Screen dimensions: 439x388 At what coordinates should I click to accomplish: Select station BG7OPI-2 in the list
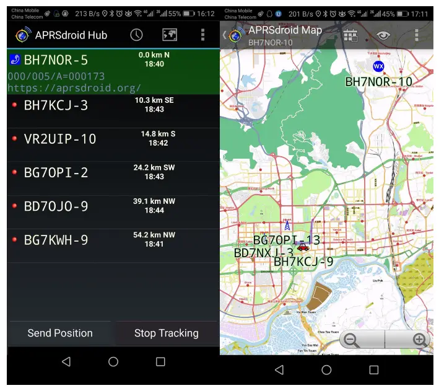pos(113,179)
